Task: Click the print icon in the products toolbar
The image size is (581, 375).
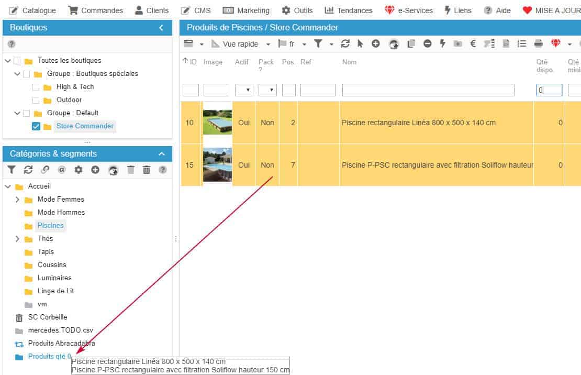Action: [x=538, y=44]
